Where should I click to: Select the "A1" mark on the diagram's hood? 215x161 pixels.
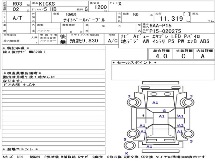[x=155, y=103]
